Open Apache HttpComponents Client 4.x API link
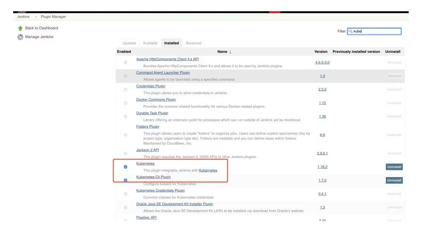Screen dimensions: 423x229 click(167, 59)
